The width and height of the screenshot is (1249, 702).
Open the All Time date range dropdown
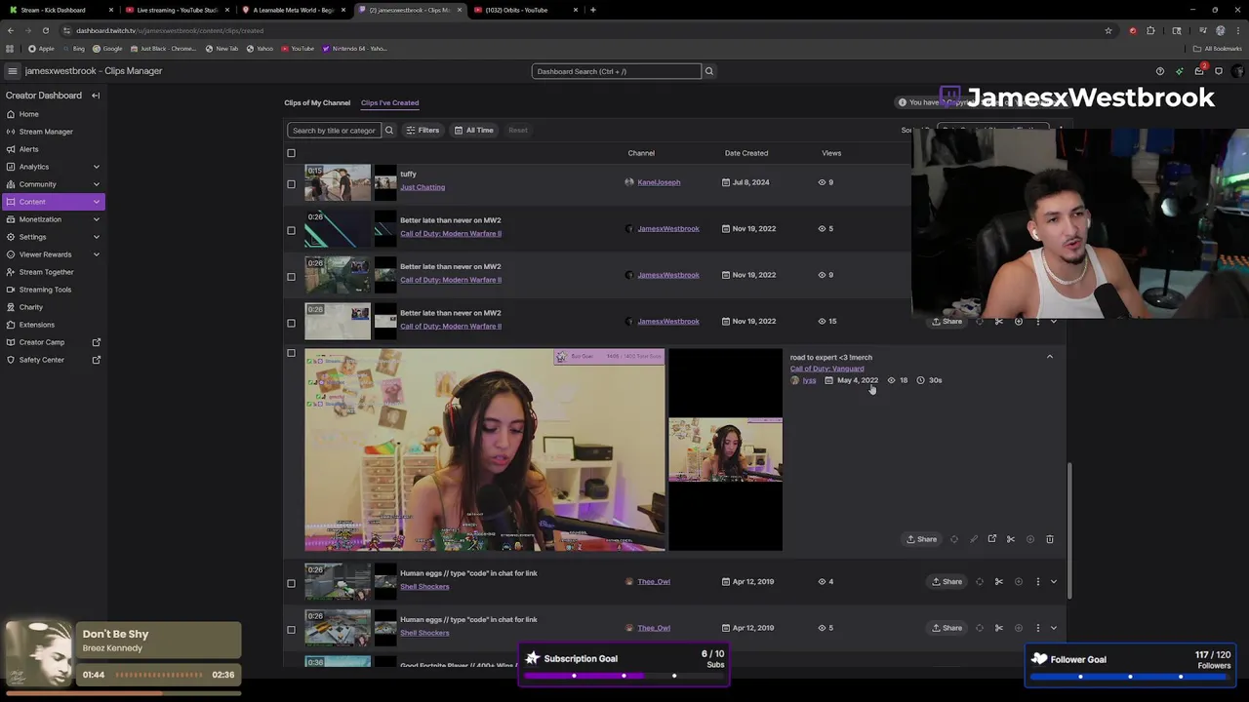[474, 130]
